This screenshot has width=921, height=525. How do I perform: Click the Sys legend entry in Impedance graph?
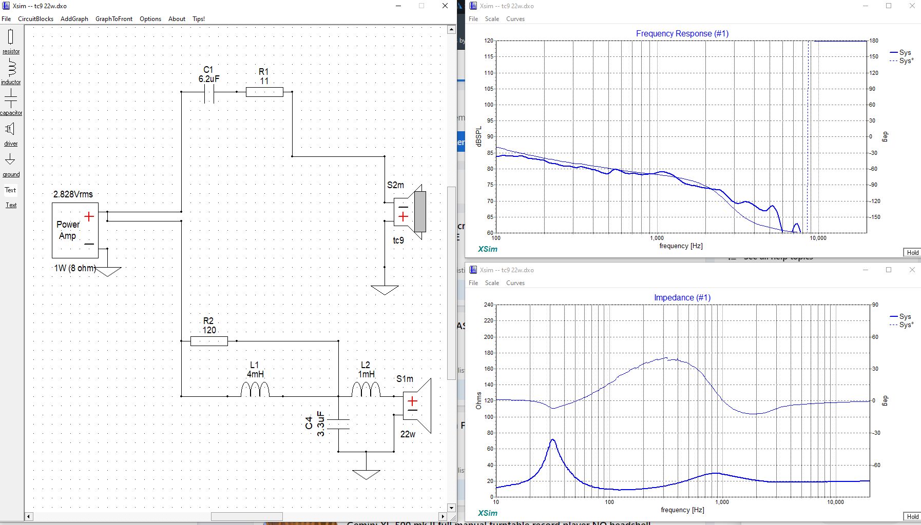[x=900, y=316]
